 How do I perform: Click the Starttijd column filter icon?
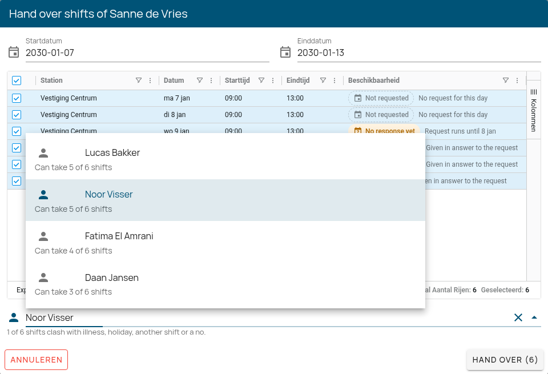[261, 81]
